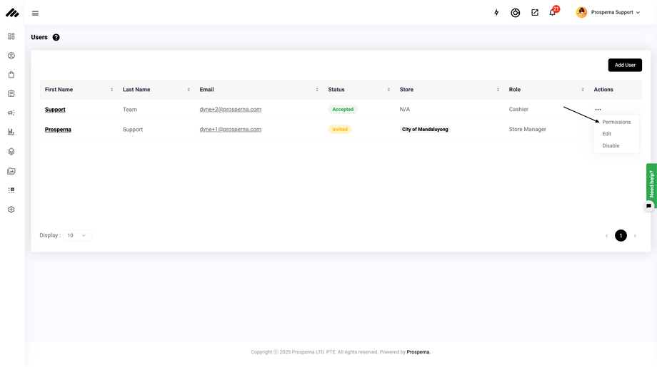
Task: Open the customers profile icon in sidebar
Action: [11, 56]
